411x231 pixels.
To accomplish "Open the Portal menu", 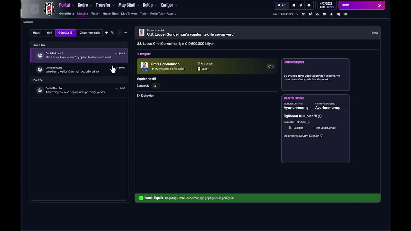I will [64, 5].
